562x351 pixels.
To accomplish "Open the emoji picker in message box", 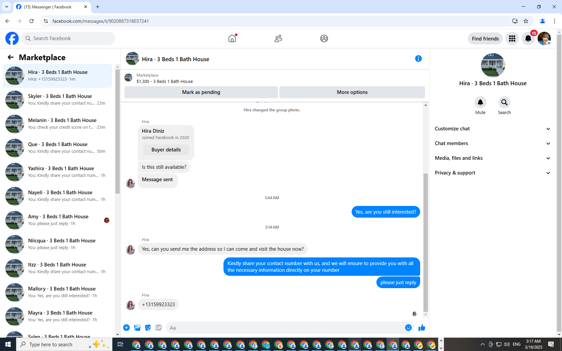I will pyautogui.click(x=408, y=328).
